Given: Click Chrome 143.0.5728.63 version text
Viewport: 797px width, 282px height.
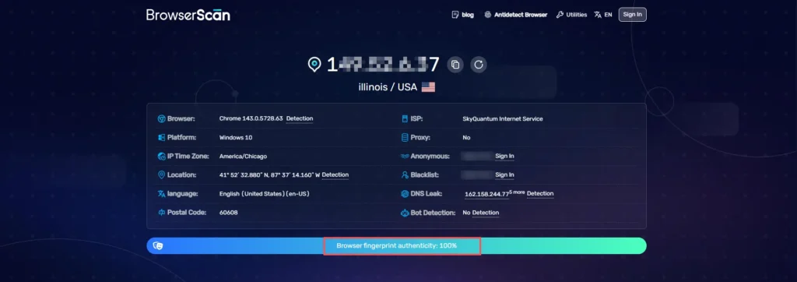Looking at the screenshot, I should click(251, 118).
